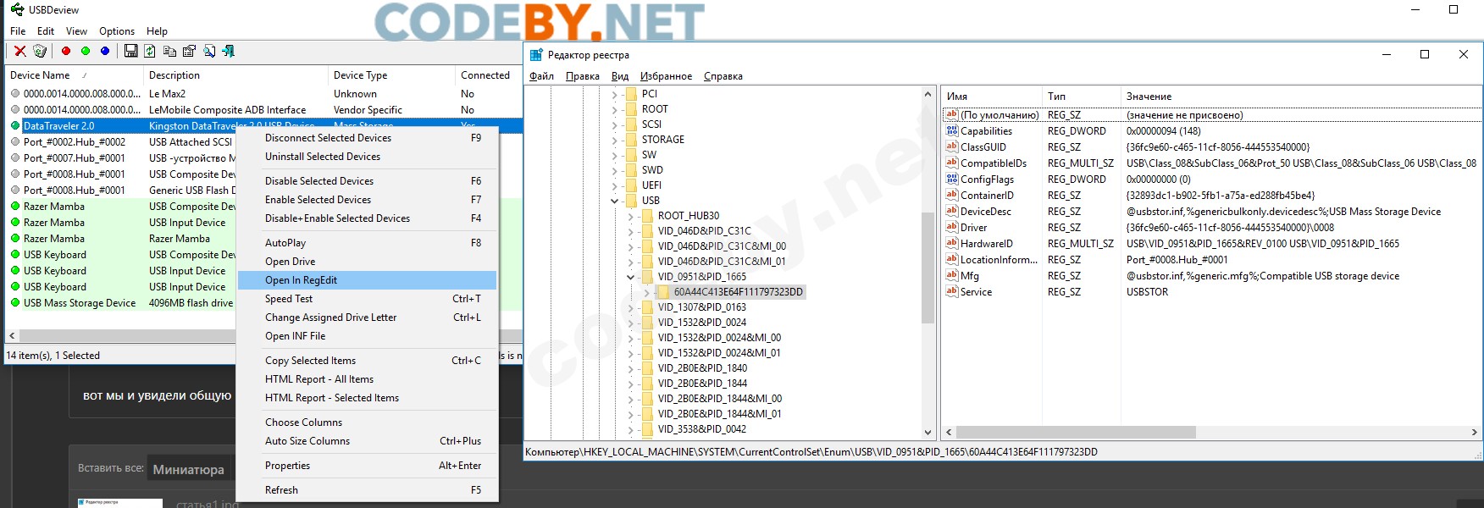Image resolution: width=1484 pixels, height=508 pixels.
Task: Click the blue circle Disable+Enable toolbar icon
Action: pyautogui.click(x=105, y=52)
